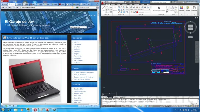
Task: Click the SUPERIOR face of the ViewCube
Action: [x=190, y=27]
